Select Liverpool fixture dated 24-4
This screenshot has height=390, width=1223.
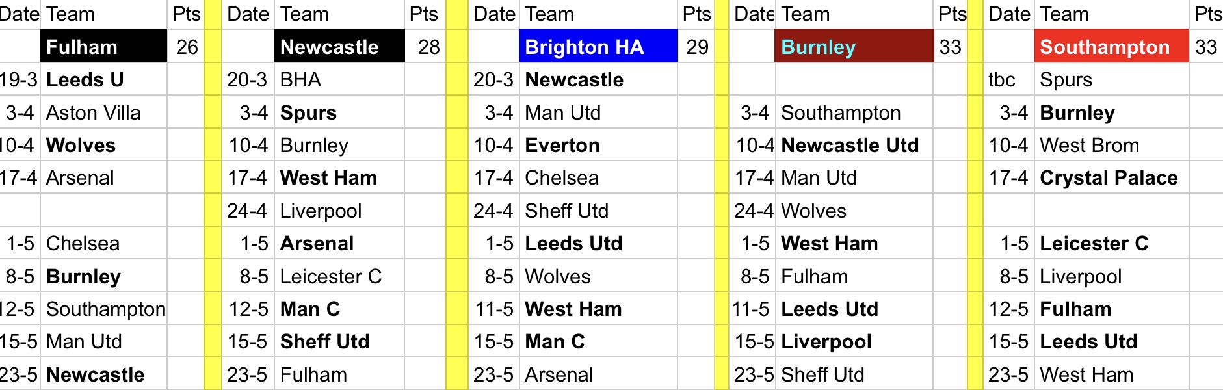click(x=339, y=211)
